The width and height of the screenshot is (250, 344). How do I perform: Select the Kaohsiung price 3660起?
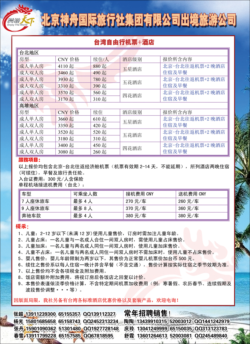66,119
